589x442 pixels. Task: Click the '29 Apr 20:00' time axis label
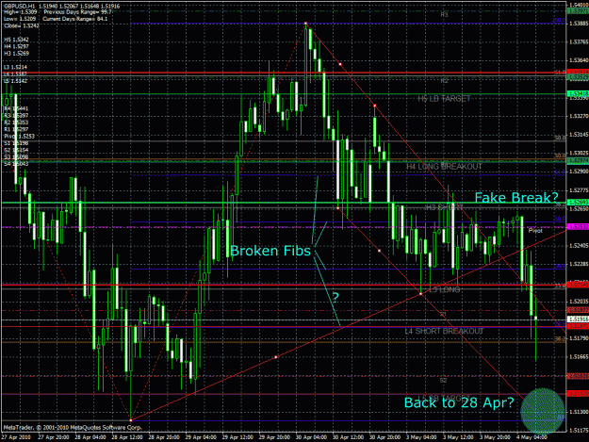click(274, 437)
